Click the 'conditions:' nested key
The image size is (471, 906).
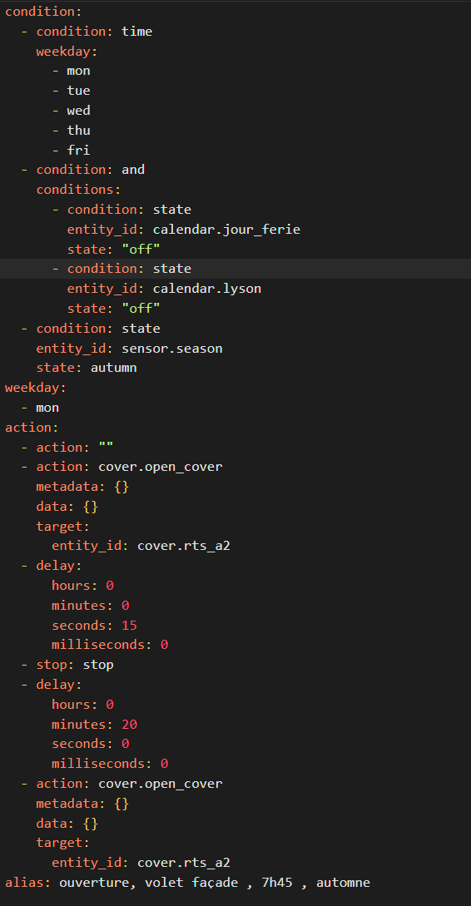pos(78,190)
